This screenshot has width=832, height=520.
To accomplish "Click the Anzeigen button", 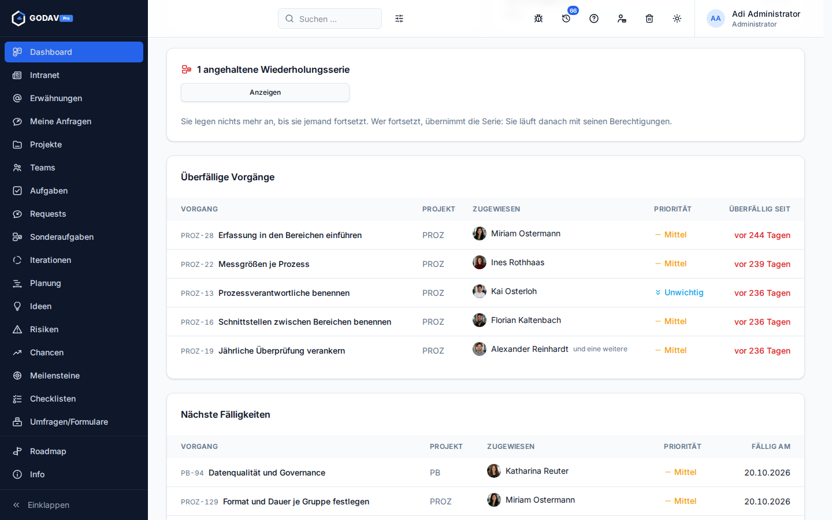I will pyautogui.click(x=265, y=92).
